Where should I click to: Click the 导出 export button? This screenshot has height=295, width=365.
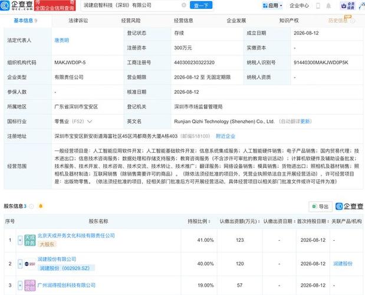point(321,206)
